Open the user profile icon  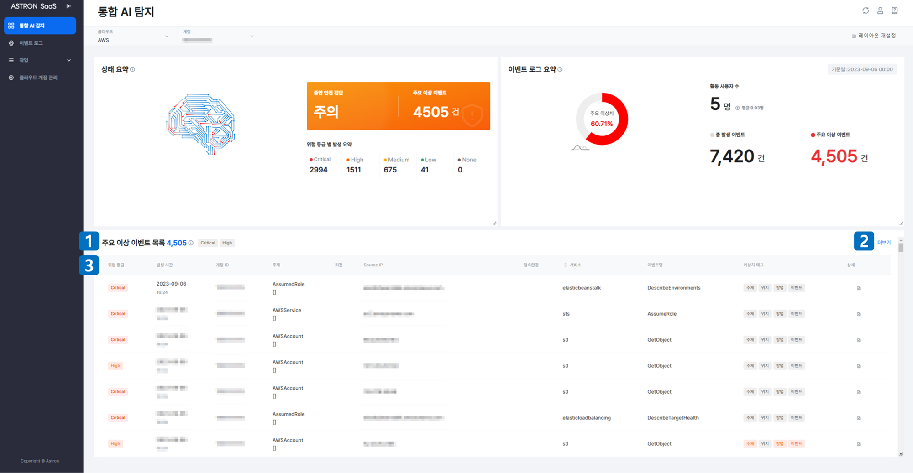coord(880,10)
